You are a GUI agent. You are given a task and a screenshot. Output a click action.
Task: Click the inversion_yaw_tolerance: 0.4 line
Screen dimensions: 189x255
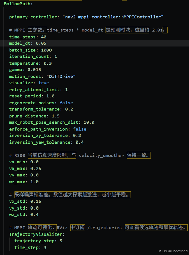pyautogui.click(x=46, y=142)
